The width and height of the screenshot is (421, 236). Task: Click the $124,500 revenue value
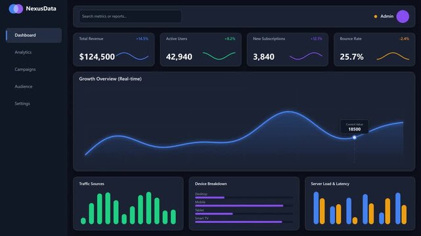[97, 57]
